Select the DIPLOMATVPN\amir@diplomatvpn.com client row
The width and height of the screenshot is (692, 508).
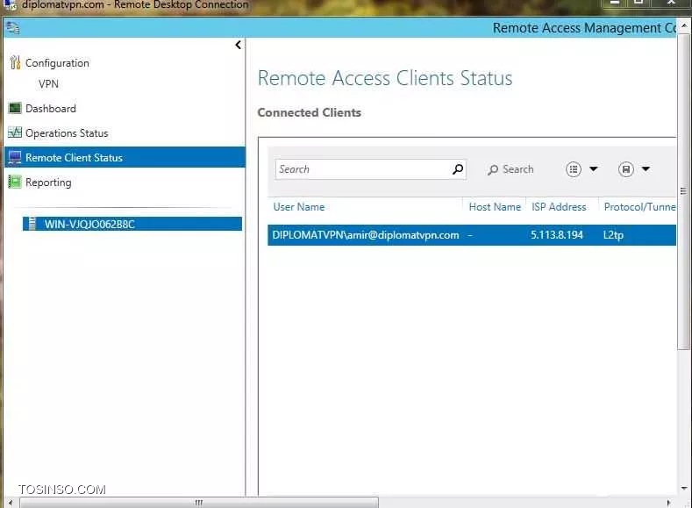[x=472, y=235]
